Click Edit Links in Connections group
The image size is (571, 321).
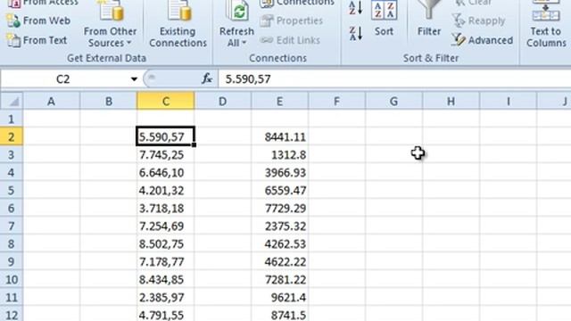pos(290,40)
